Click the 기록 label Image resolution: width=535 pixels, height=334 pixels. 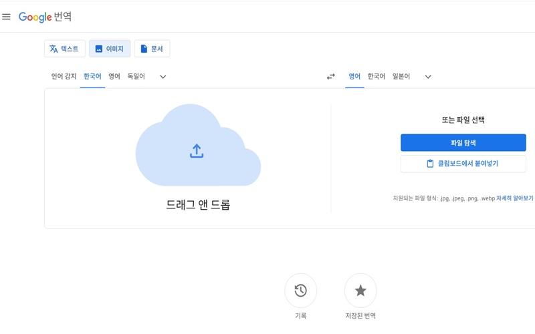coord(300,316)
